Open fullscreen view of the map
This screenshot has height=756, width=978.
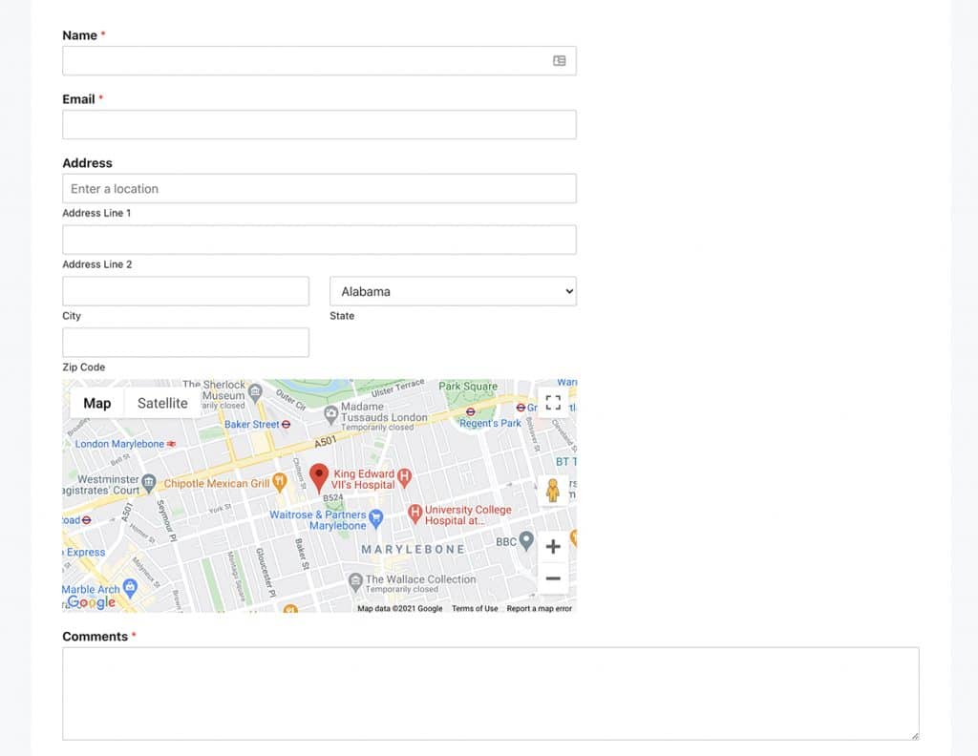tap(552, 402)
